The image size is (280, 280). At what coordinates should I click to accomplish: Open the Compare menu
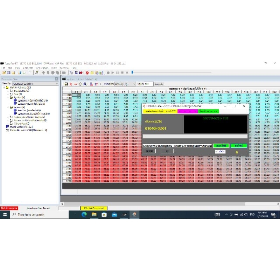(x=28, y=68)
